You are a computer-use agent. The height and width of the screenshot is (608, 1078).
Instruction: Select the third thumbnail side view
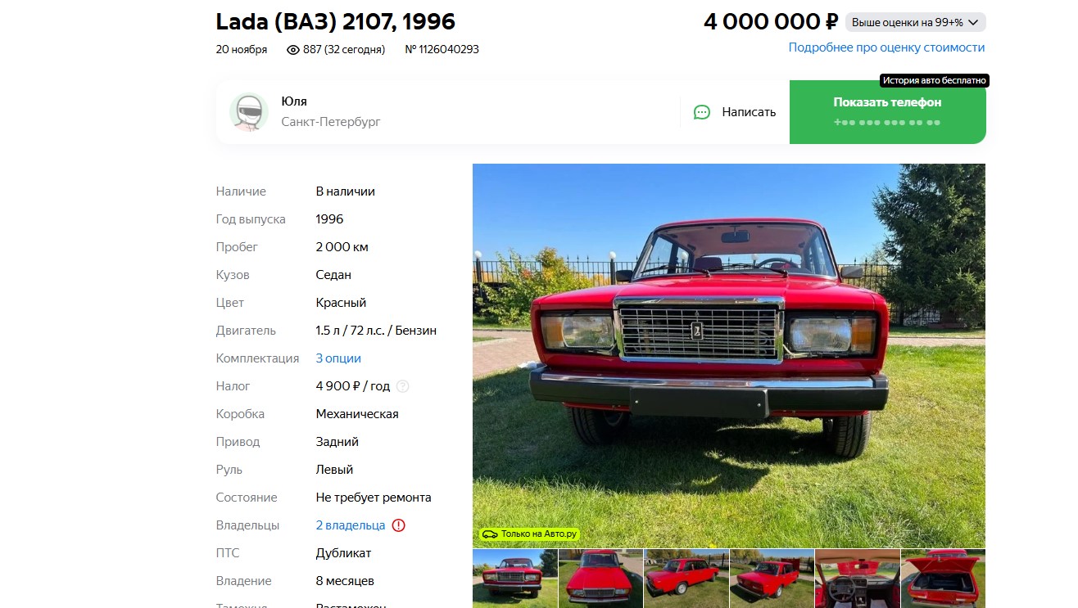tap(686, 579)
